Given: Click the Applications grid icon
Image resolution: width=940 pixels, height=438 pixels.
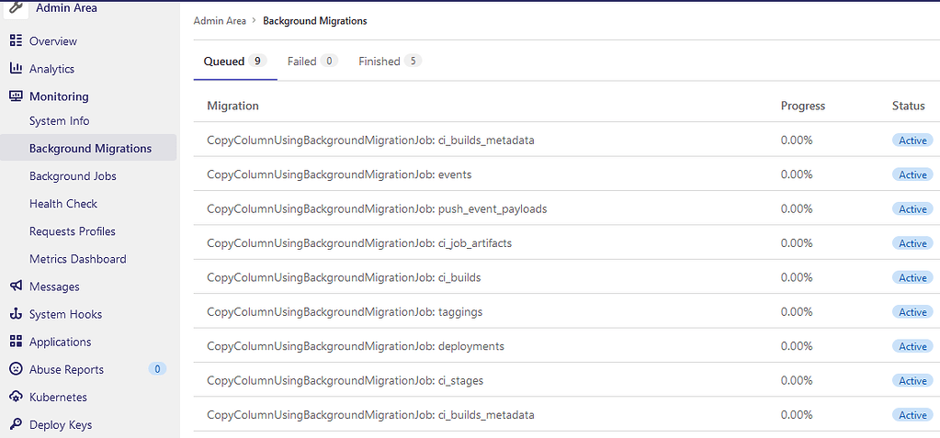Looking at the screenshot, I should 17,342.
